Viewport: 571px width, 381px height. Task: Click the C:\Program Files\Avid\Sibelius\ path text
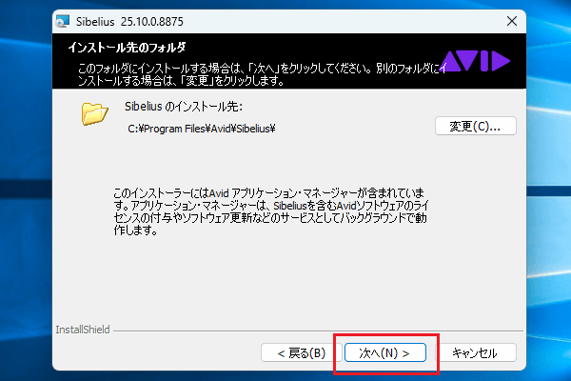click(202, 129)
